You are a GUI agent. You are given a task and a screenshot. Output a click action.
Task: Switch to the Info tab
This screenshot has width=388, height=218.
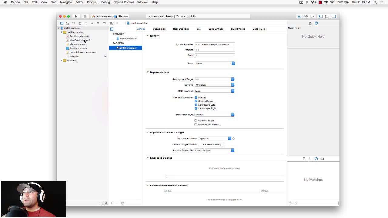[x=199, y=29]
